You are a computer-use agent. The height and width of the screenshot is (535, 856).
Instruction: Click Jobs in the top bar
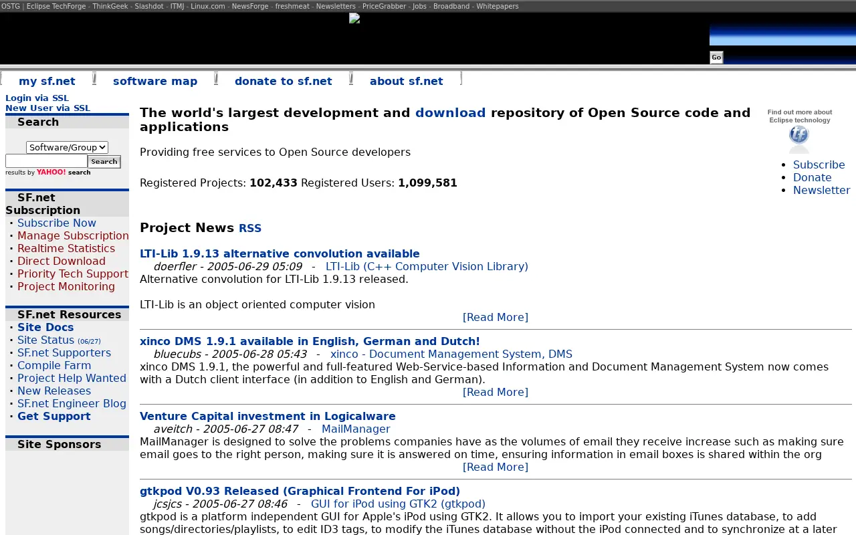419,6
